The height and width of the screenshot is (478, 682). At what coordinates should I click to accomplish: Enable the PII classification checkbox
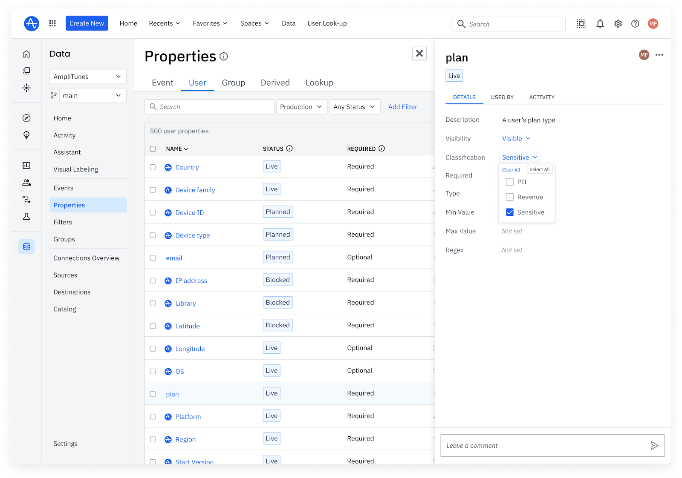[510, 182]
